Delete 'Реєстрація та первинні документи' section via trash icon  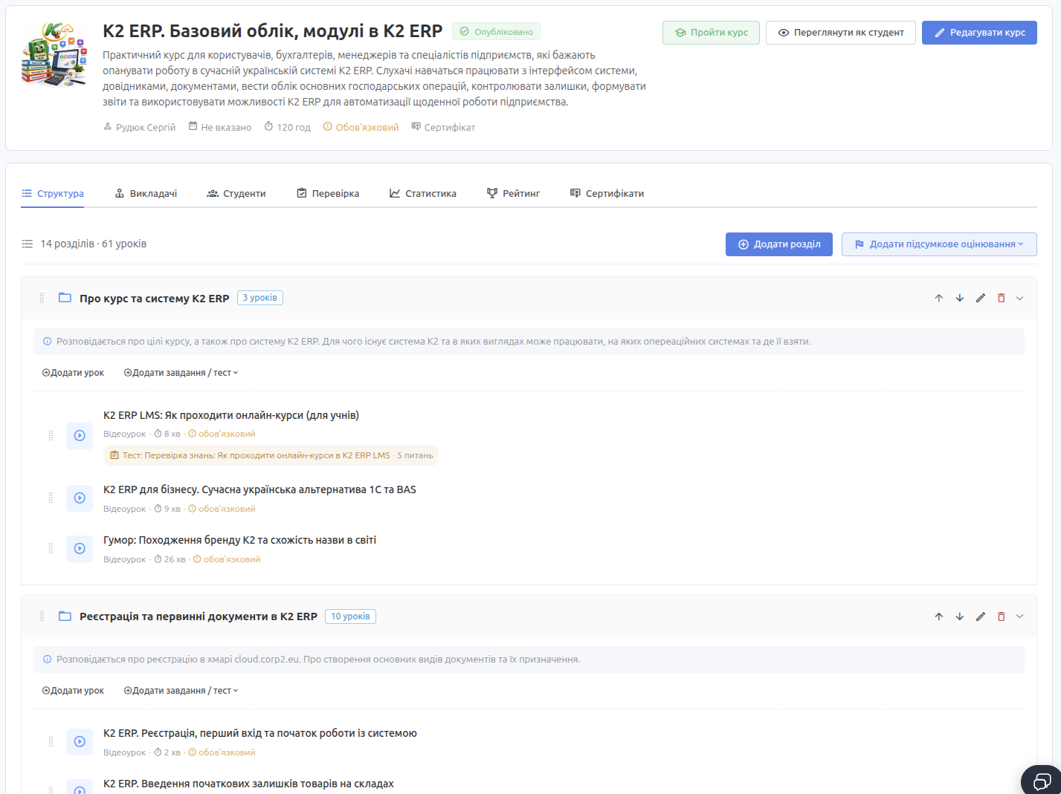(x=1002, y=616)
